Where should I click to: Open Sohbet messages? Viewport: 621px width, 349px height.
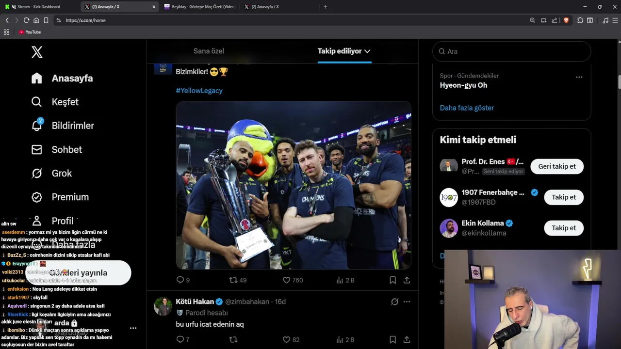(x=56, y=149)
